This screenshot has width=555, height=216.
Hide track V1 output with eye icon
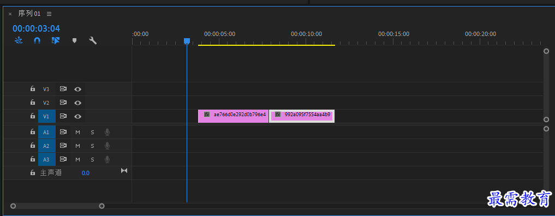[x=78, y=116]
